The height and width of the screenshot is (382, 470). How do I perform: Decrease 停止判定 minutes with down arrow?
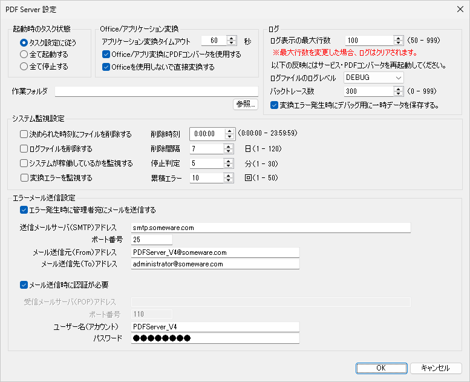click(228, 166)
